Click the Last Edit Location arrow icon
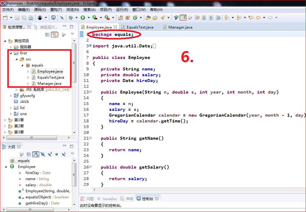This screenshot has width=306, height=212. (251, 18)
